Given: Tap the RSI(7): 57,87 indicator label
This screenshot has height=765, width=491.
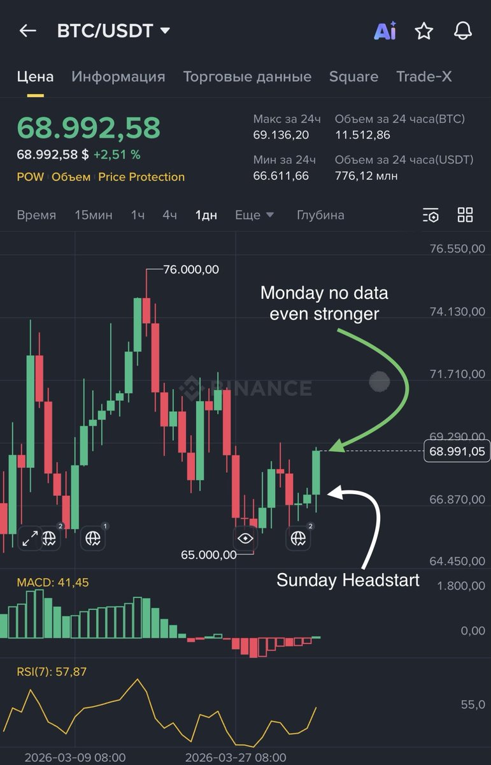Looking at the screenshot, I should click(52, 671).
